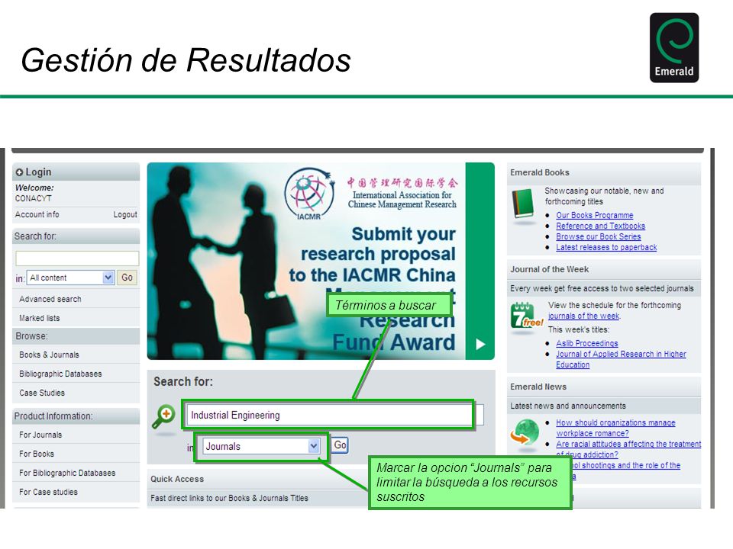
Task: Open Aslib Proceedings link
Action: point(586,343)
